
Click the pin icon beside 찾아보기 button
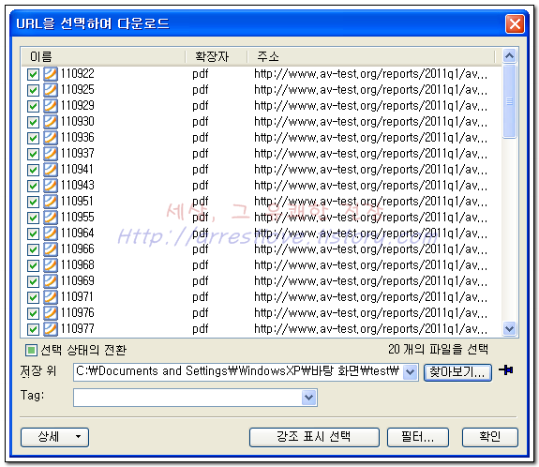506,370
